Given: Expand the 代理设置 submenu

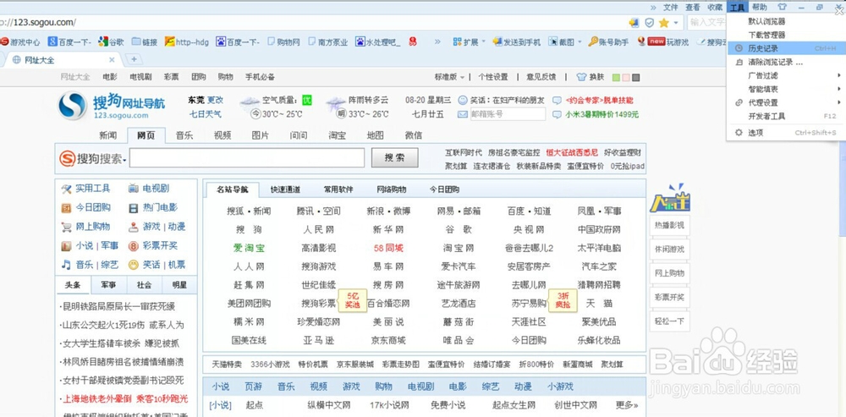Looking at the screenshot, I should (x=839, y=102).
